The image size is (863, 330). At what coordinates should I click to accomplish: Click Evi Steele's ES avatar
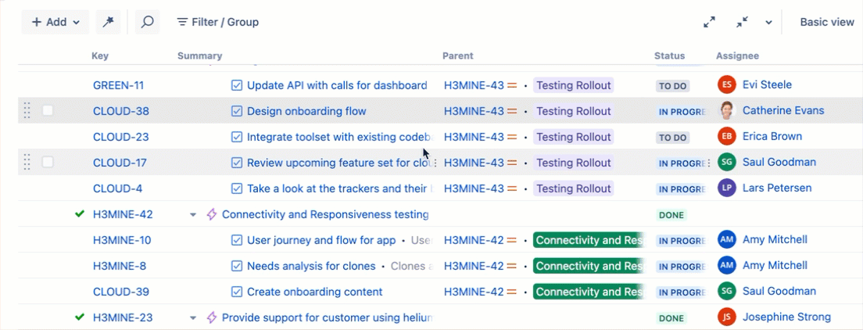click(x=726, y=84)
